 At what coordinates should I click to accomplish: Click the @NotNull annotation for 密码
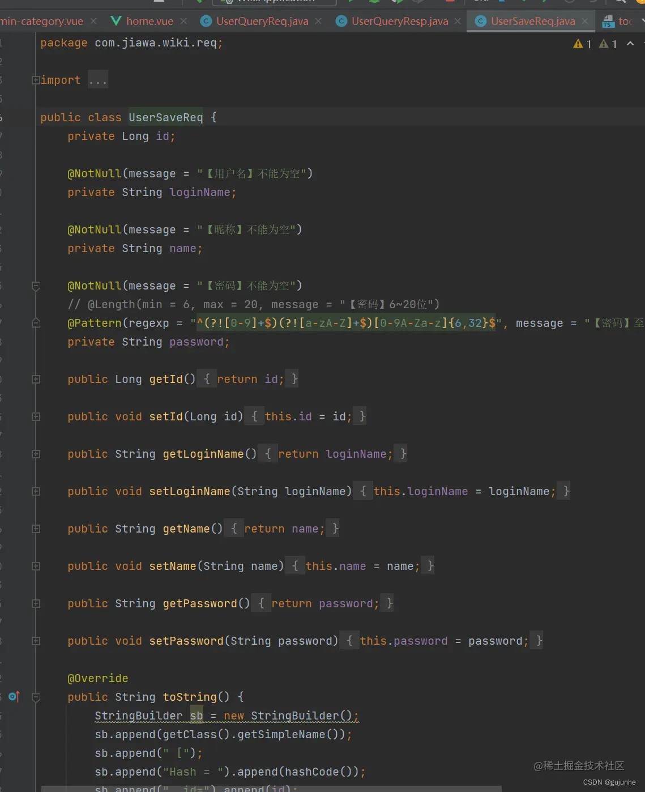(185, 286)
